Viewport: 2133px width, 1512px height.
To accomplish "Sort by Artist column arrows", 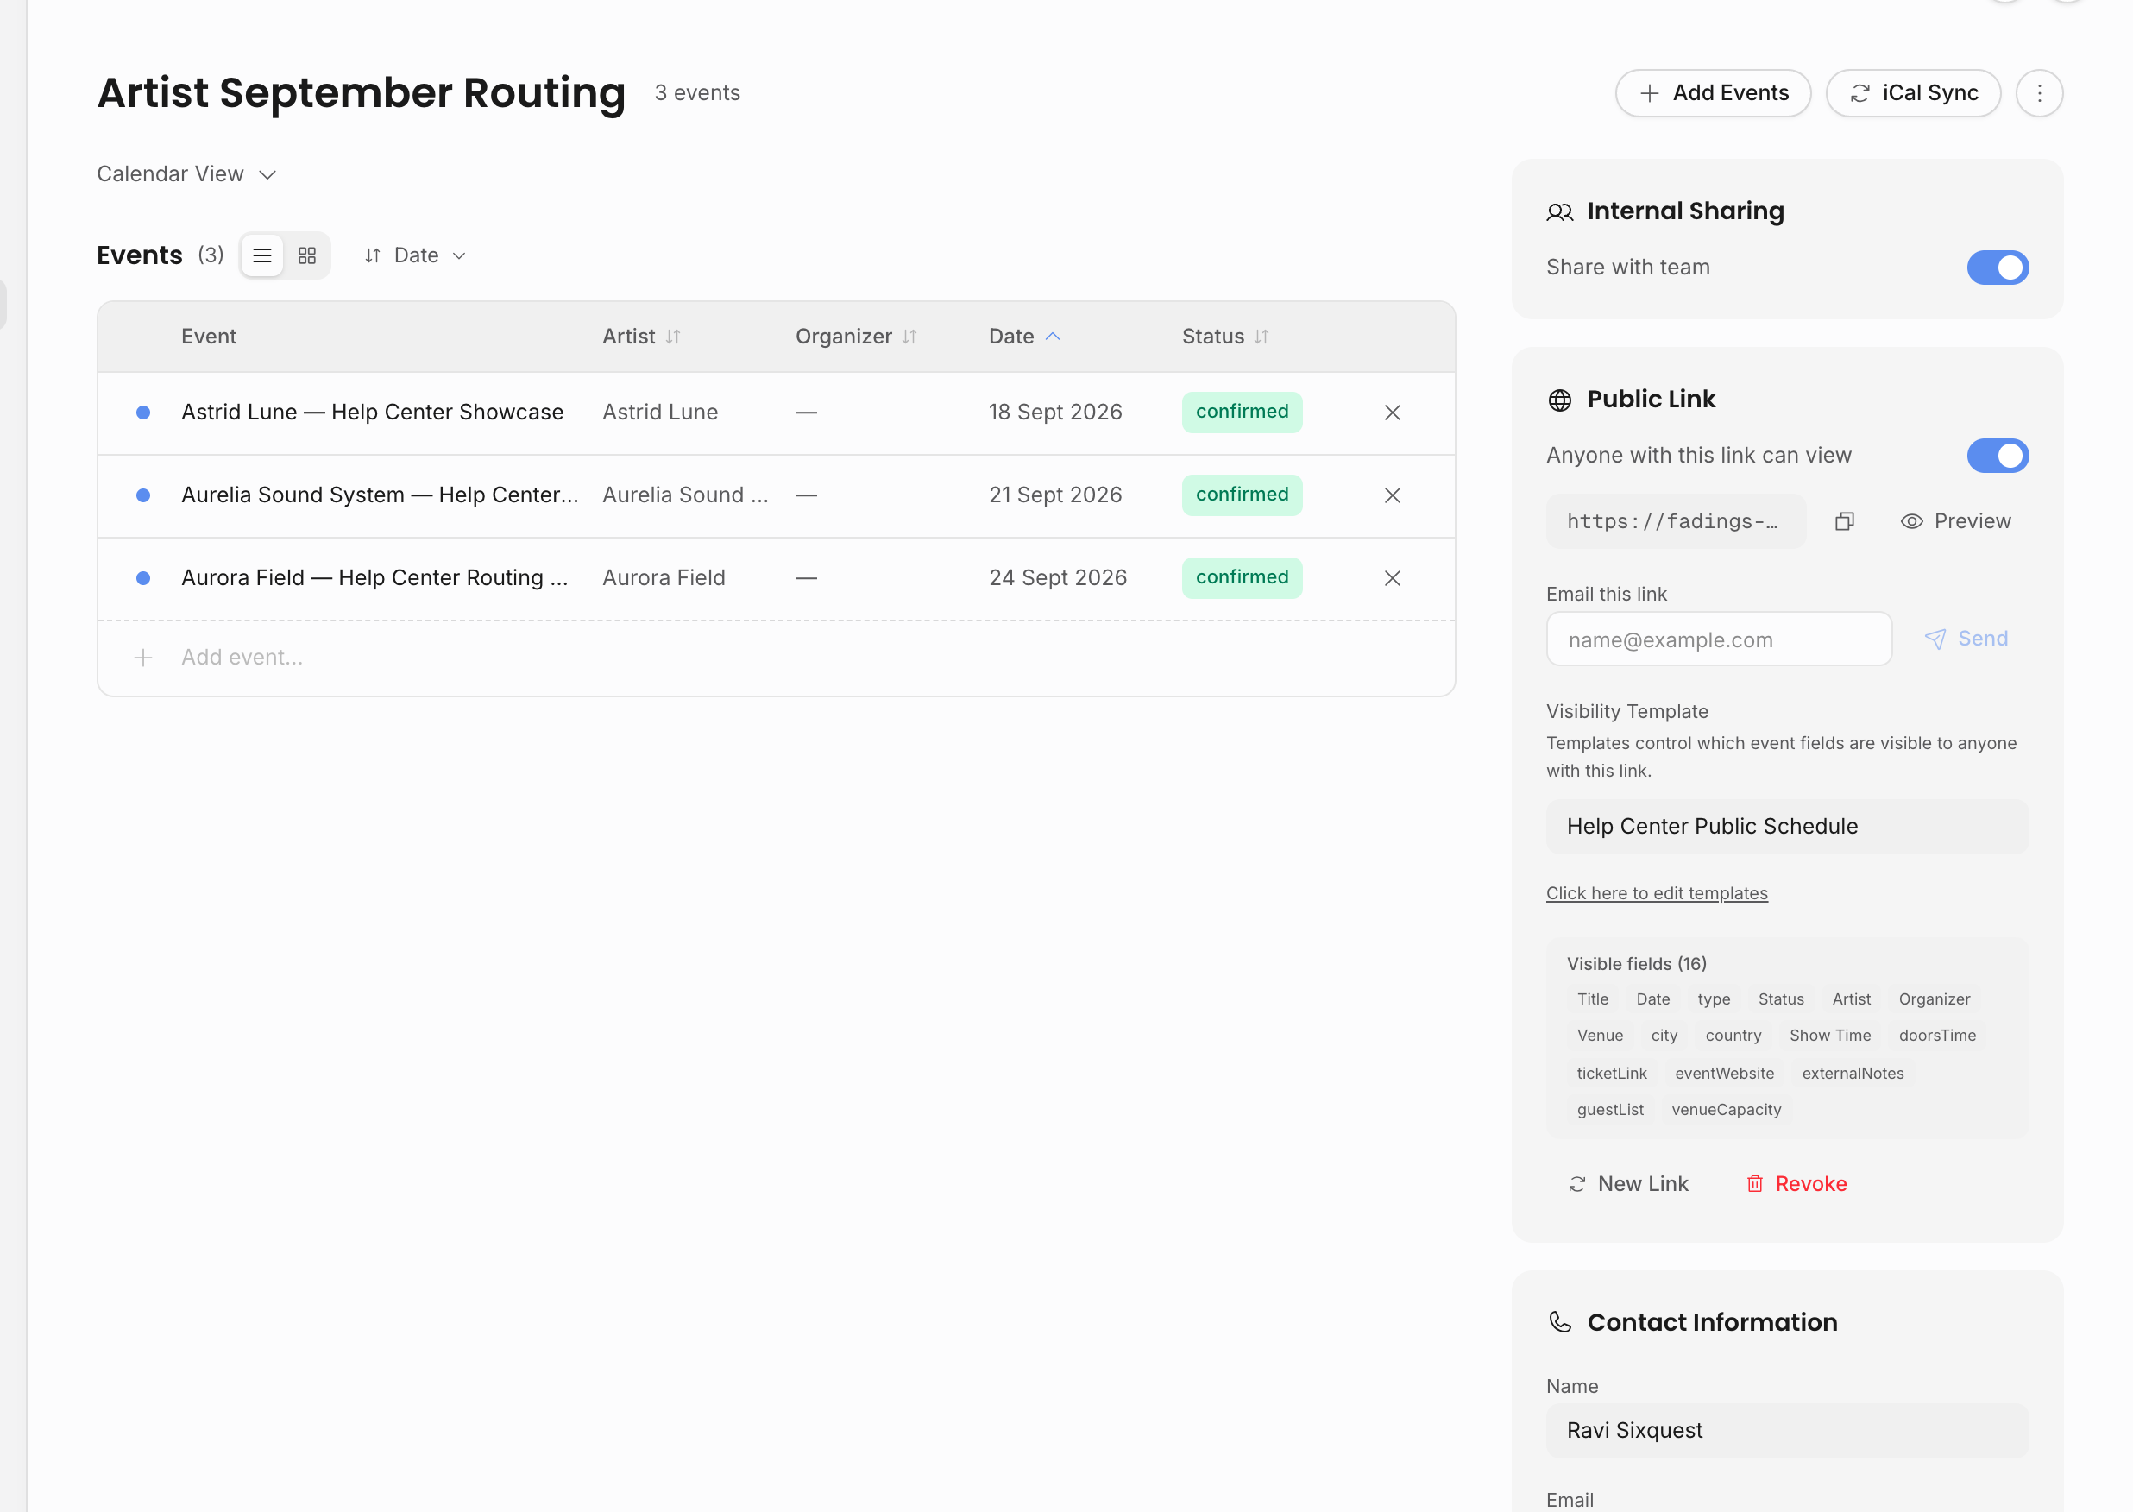I will point(673,337).
